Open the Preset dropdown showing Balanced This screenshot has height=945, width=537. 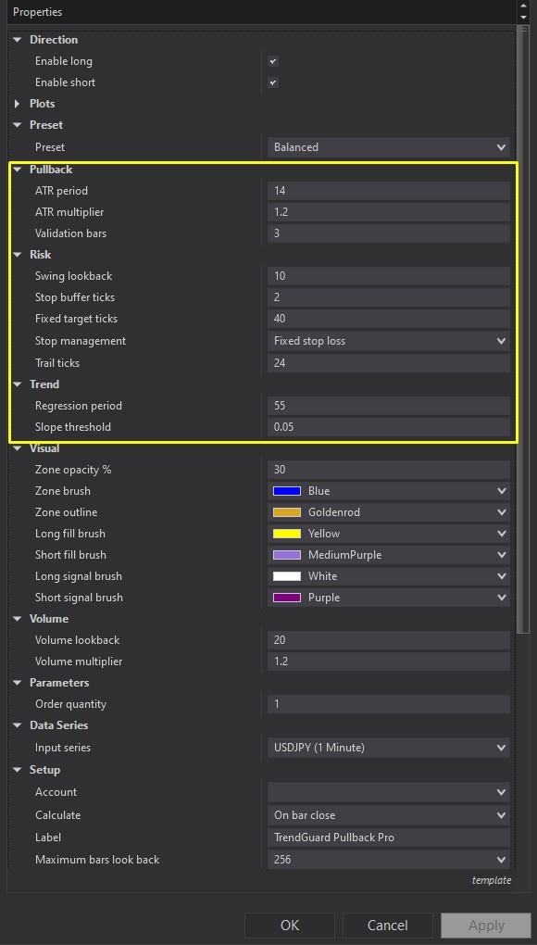(x=387, y=146)
